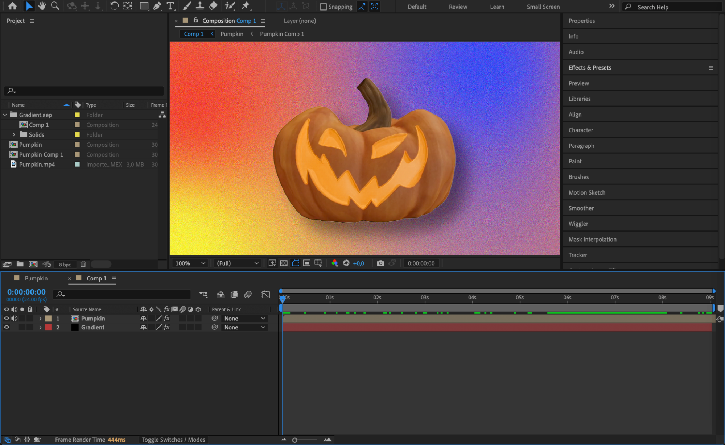Hide the Gradient layer with eye icon
The height and width of the screenshot is (445, 725).
click(x=7, y=327)
